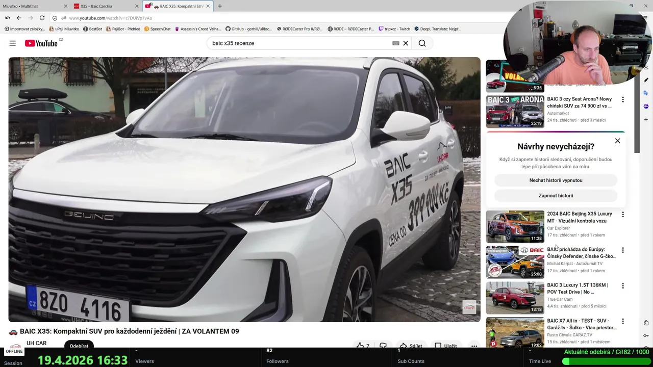Open the "Assassin's Creed Valha..." bookmark
Image resolution: width=653 pixels, height=367 pixels.
pos(198,29)
